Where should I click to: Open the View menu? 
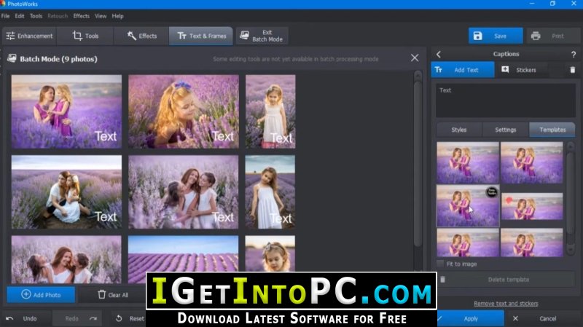click(x=101, y=16)
